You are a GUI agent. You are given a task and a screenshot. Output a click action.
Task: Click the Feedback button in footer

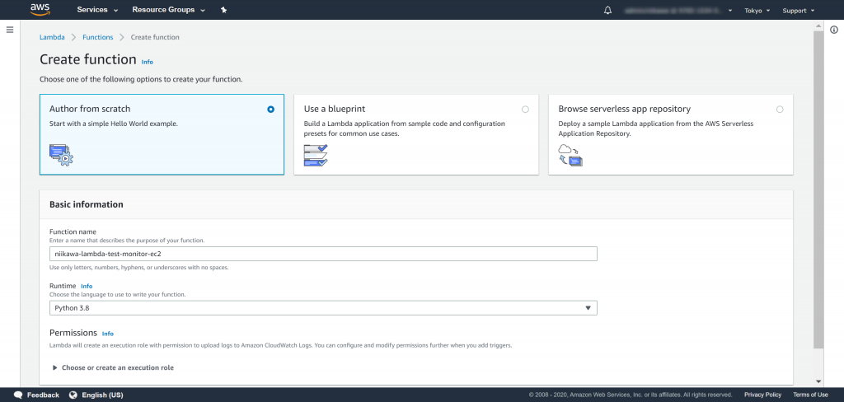tap(36, 395)
